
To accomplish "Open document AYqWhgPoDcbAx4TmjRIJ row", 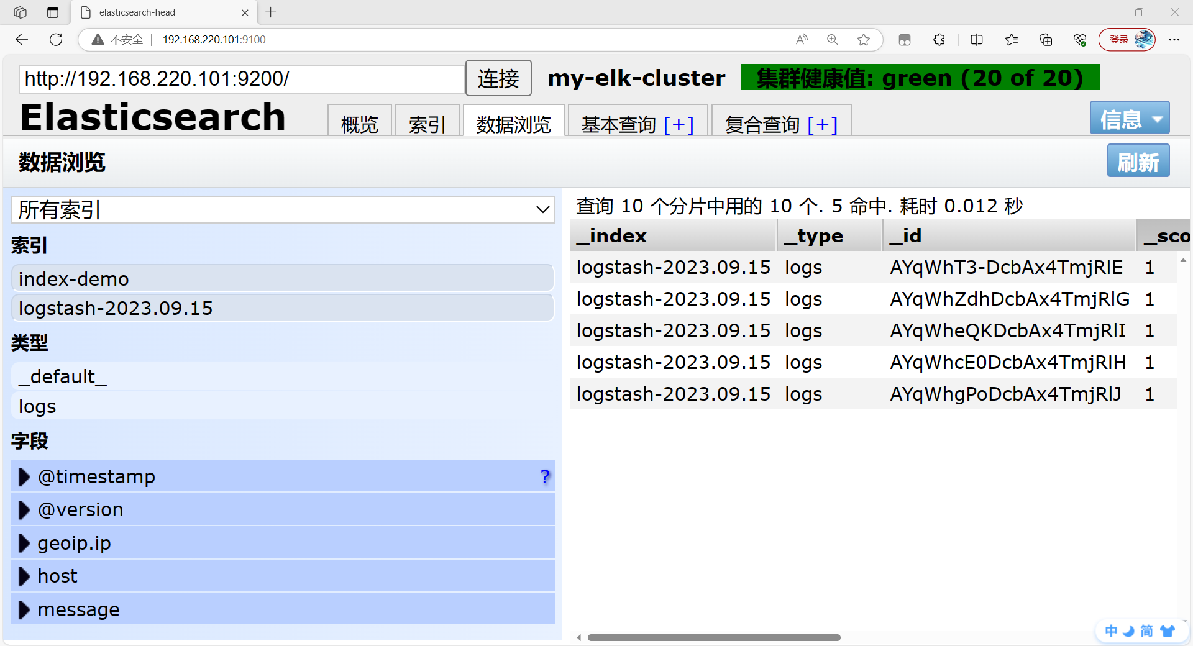I will pyautogui.click(x=873, y=394).
